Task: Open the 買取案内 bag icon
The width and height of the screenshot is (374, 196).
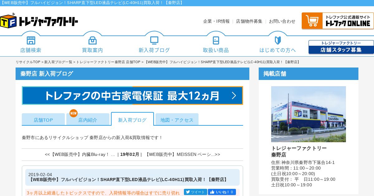Action: coord(93,40)
